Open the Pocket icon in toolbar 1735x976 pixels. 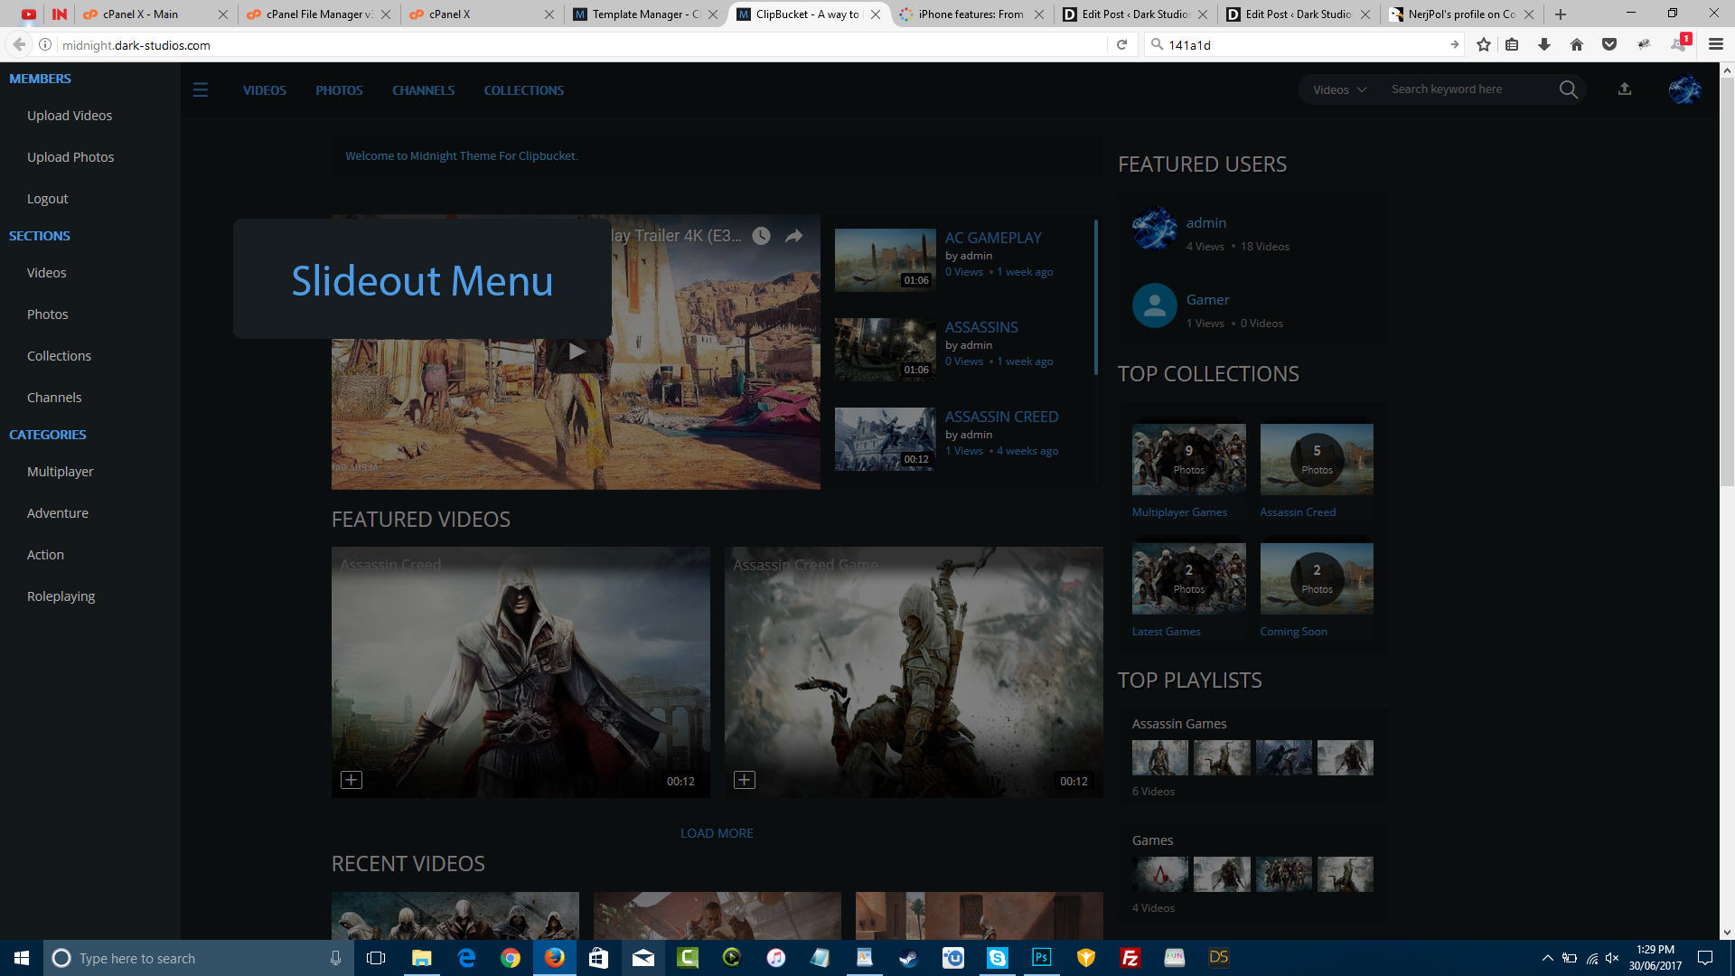pos(1609,44)
